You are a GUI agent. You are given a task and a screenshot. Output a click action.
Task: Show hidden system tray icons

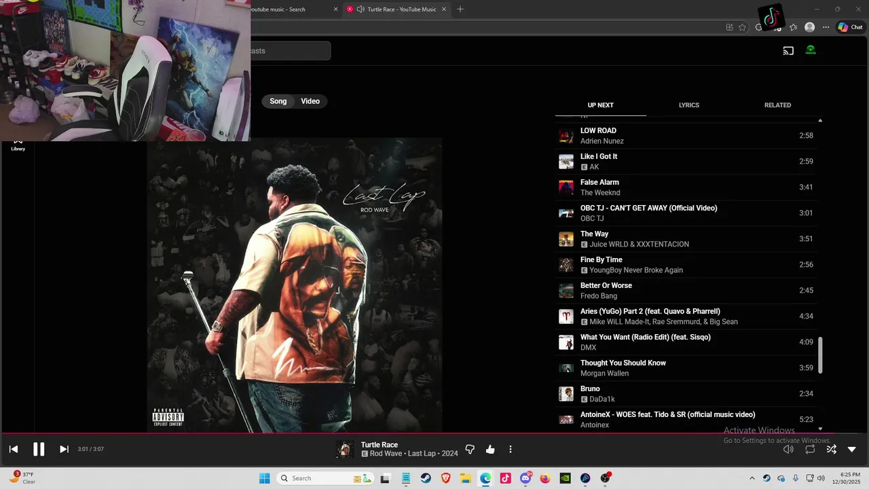click(x=752, y=478)
